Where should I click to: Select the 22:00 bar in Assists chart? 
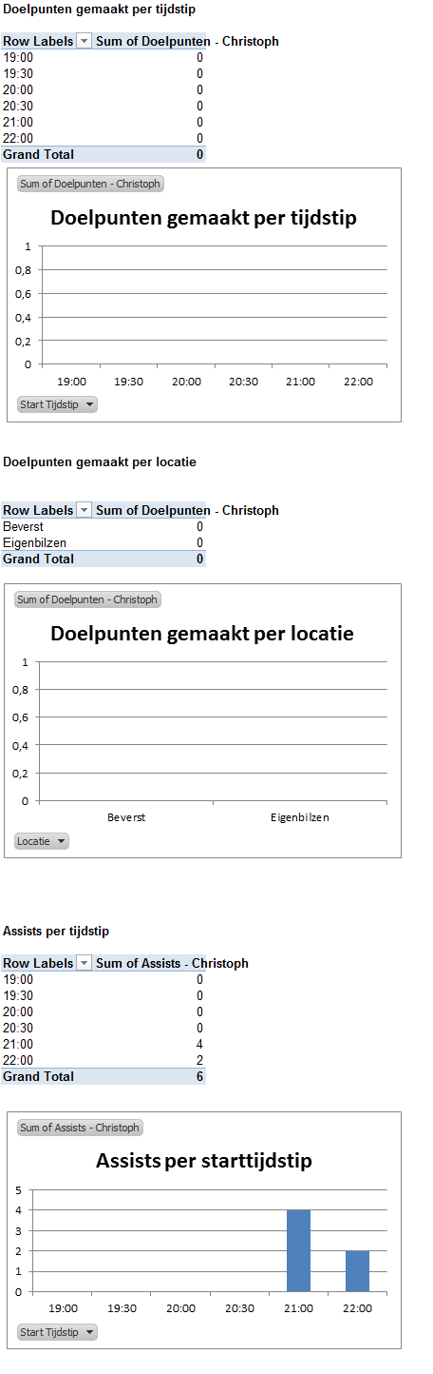pos(357,1271)
